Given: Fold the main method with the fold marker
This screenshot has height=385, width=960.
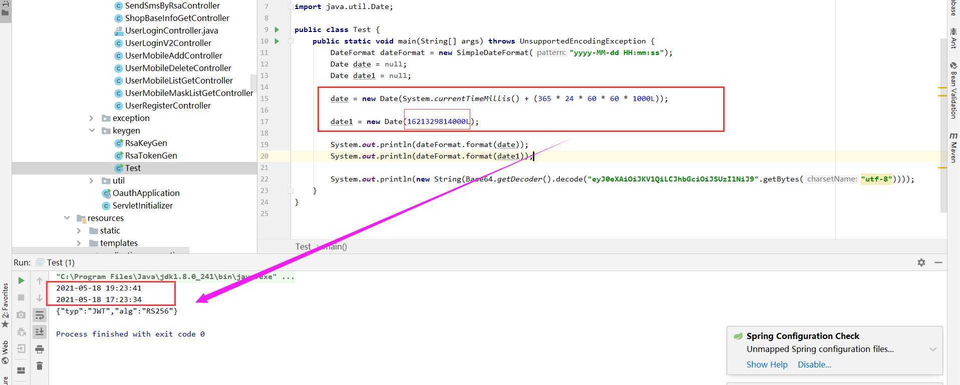Looking at the screenshot, I should click(x=290, y=41).
